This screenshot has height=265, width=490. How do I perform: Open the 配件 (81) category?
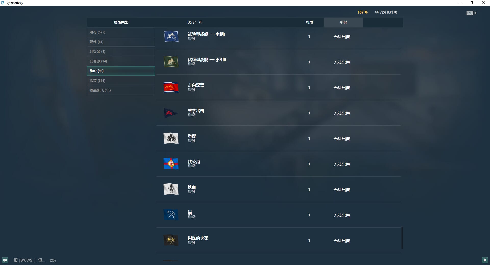[x=121, y=42]
